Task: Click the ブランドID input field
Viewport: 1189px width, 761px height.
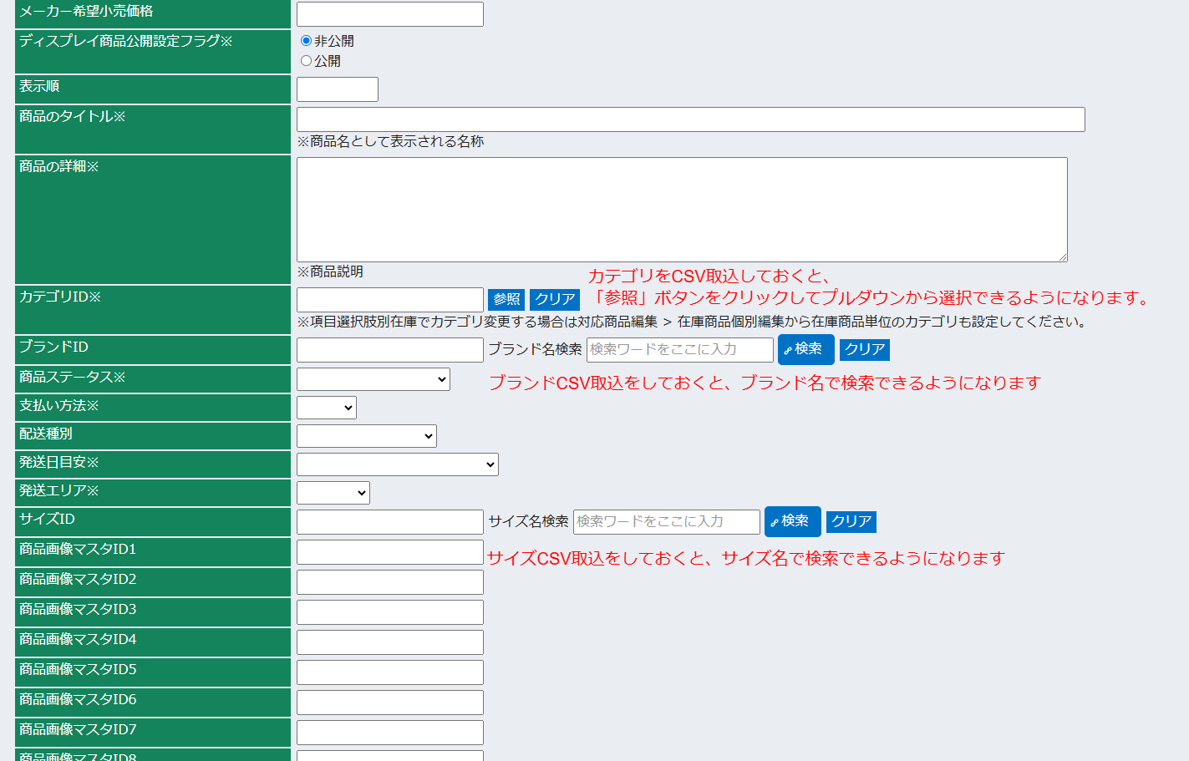Action: point(390,350)
